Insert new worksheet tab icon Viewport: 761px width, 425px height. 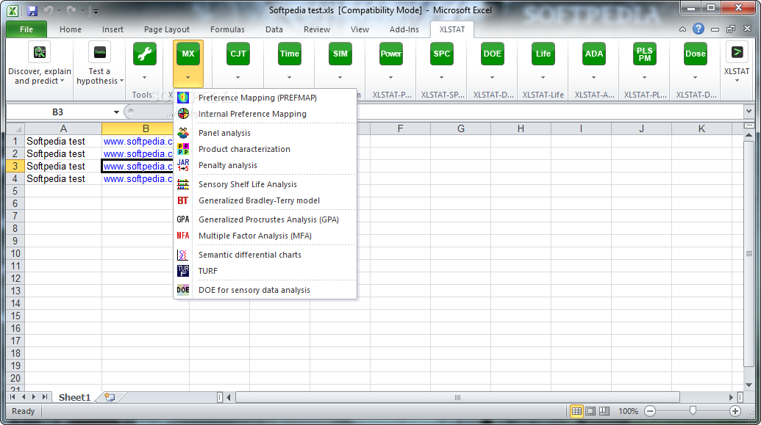click(110, 397)
